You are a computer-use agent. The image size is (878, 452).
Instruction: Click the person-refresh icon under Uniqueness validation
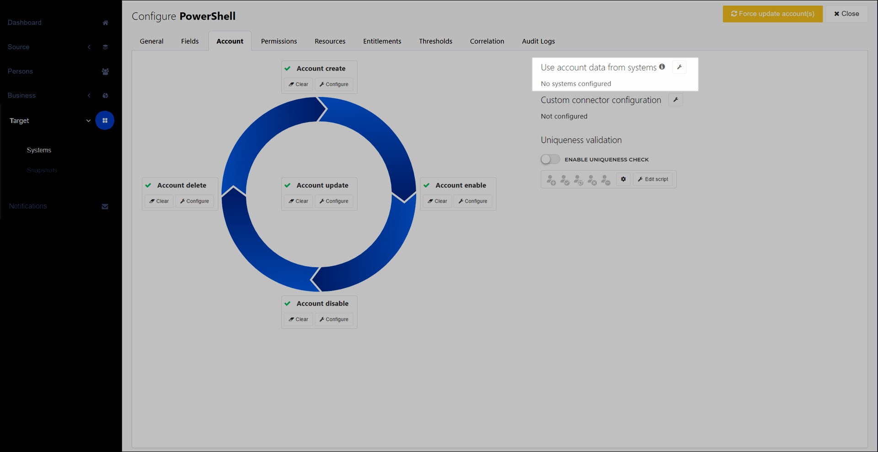click(578, 179)
